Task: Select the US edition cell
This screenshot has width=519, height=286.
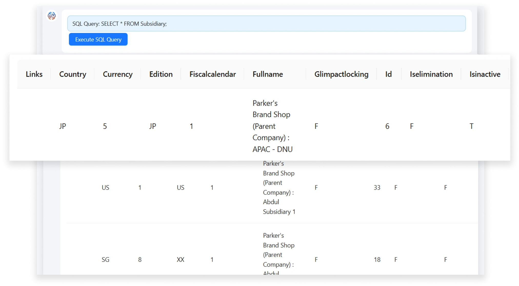Action: pos(181,188)
